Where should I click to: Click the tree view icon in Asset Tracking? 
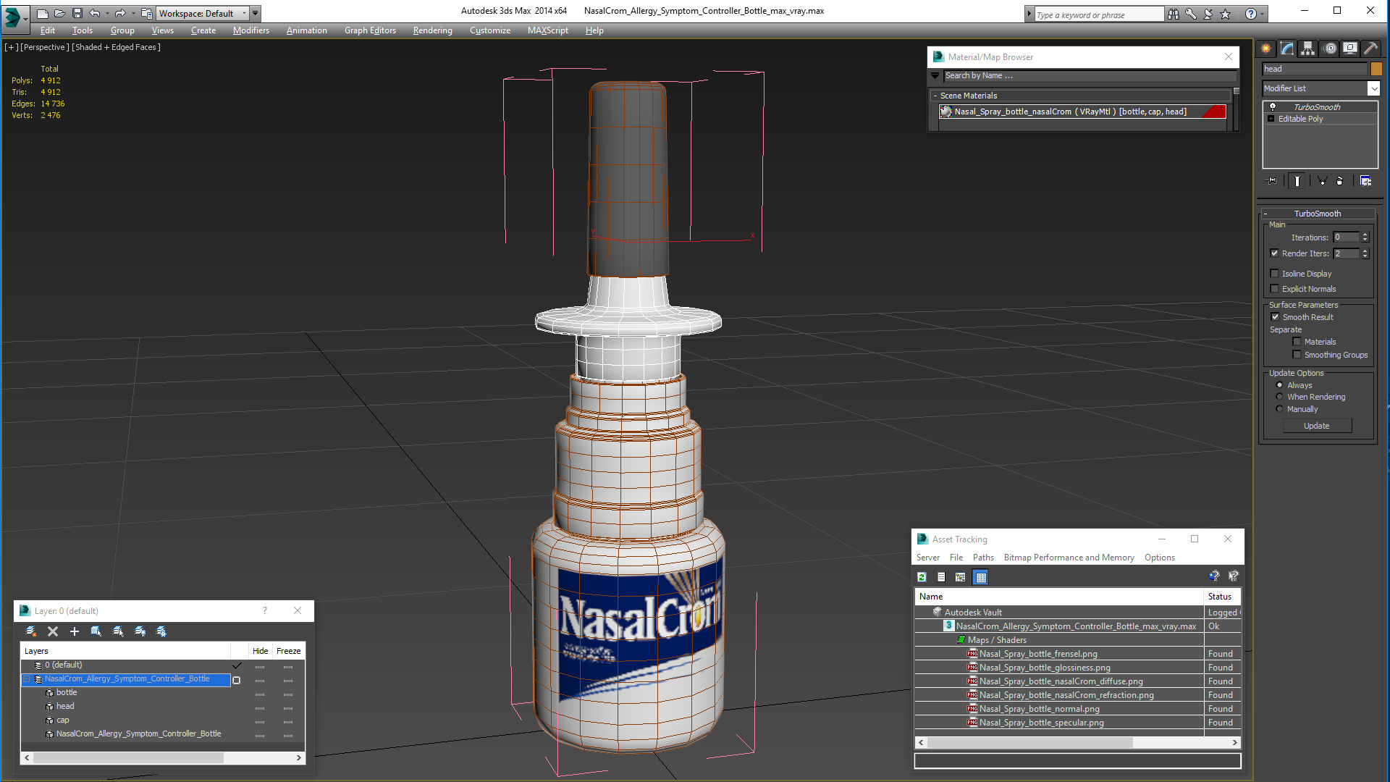click(961, 577)
